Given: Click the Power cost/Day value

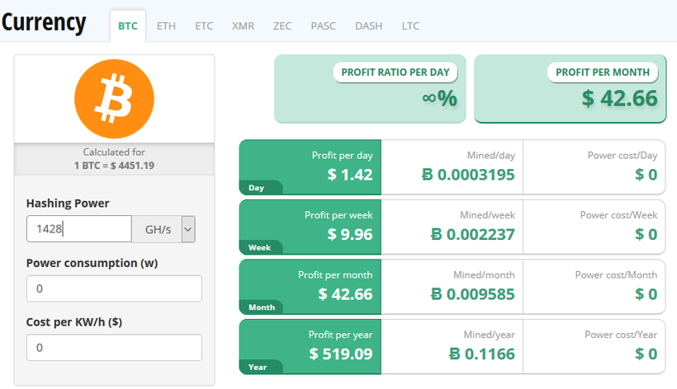Looking at the screenshot, I should click(x=646, y=175).
